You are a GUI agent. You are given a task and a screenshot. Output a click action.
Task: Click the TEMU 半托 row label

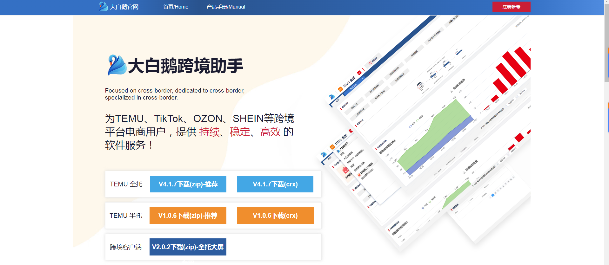tap(126, 216)
